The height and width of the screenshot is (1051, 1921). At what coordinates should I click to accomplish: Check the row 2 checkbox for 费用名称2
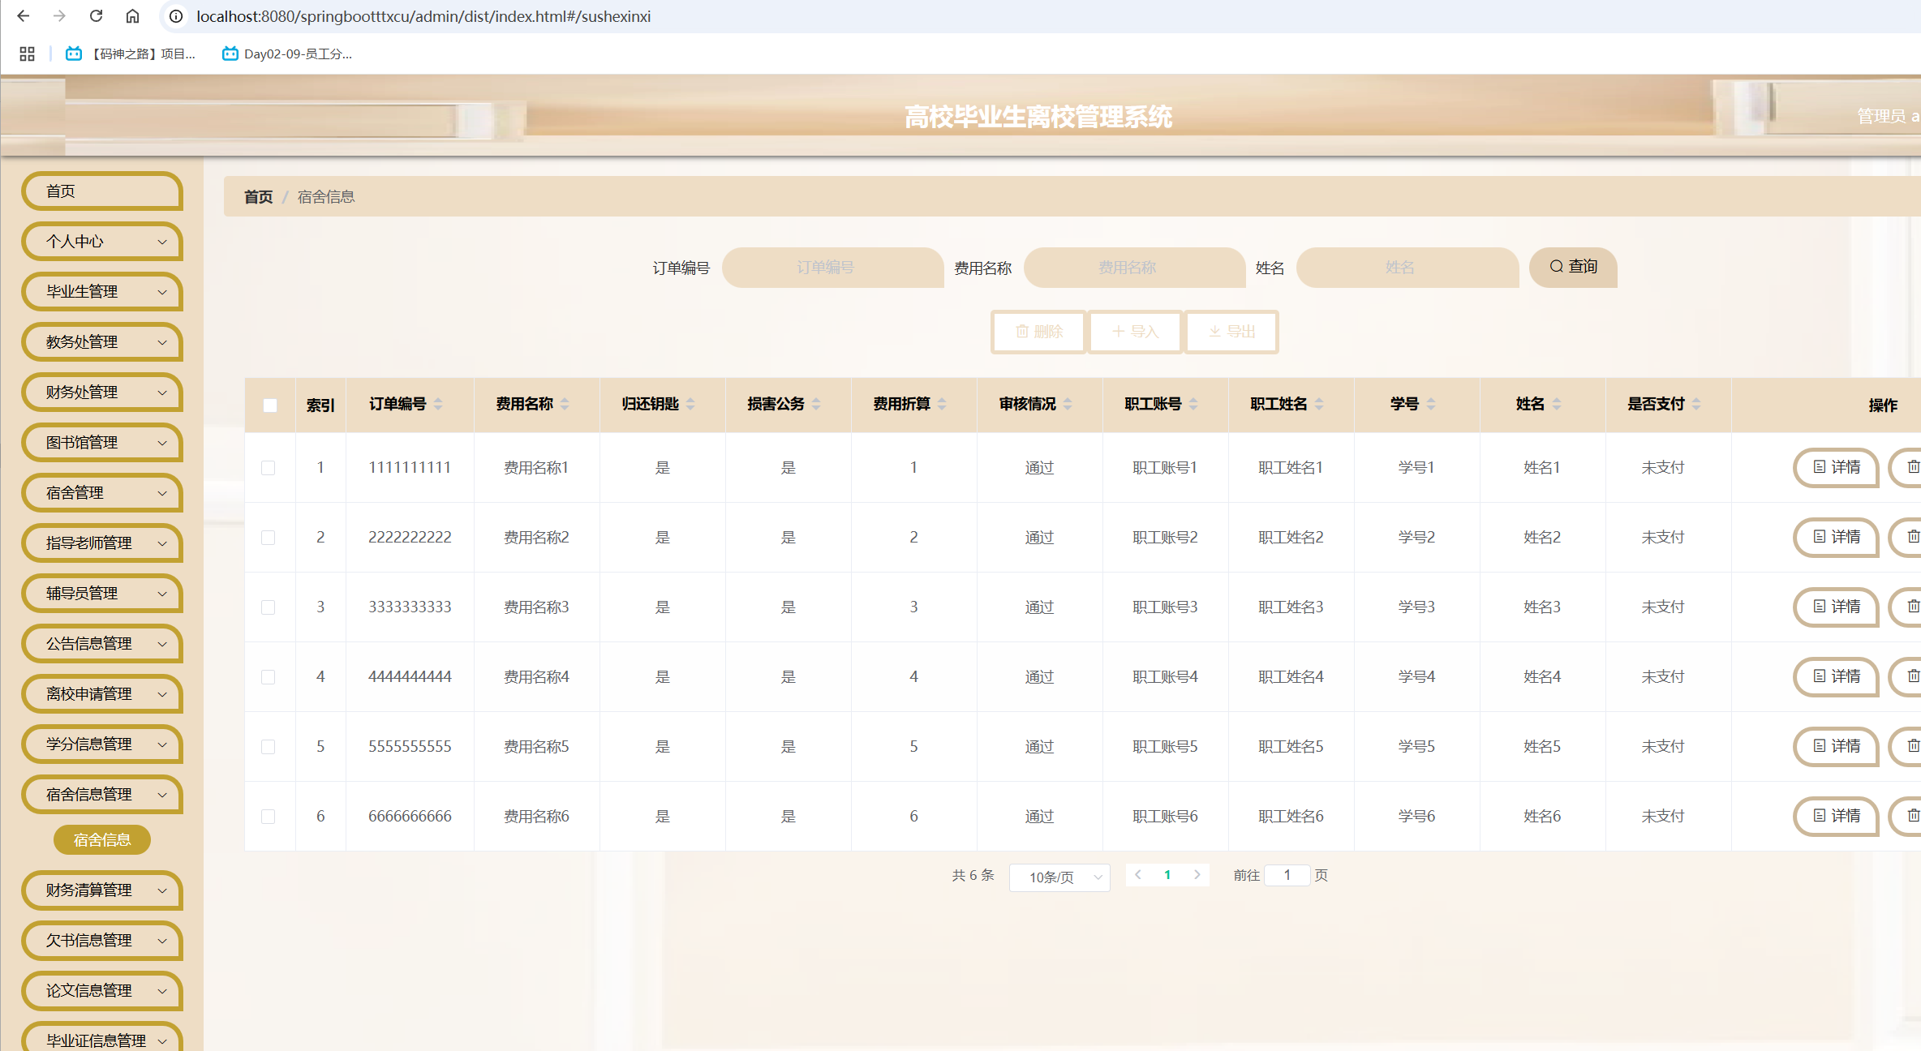click(269, 538)
